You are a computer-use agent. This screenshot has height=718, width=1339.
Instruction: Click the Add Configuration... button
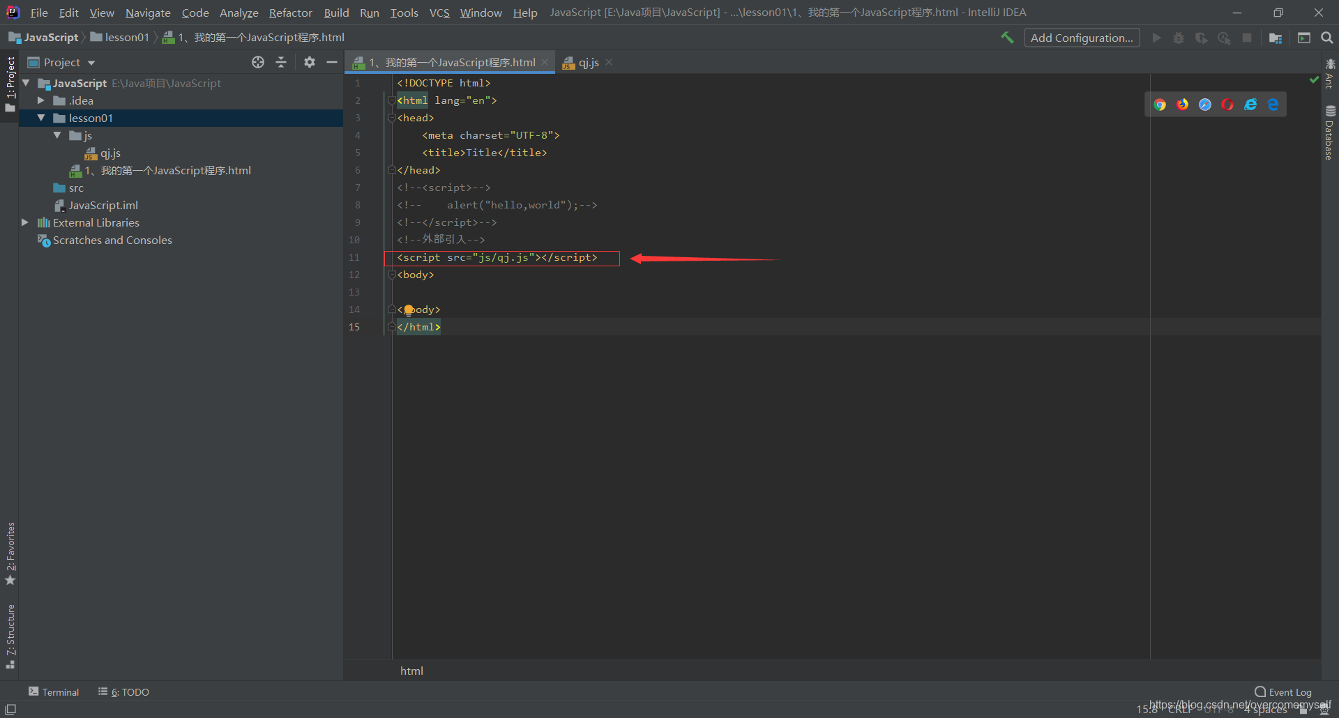[1082, 38]
